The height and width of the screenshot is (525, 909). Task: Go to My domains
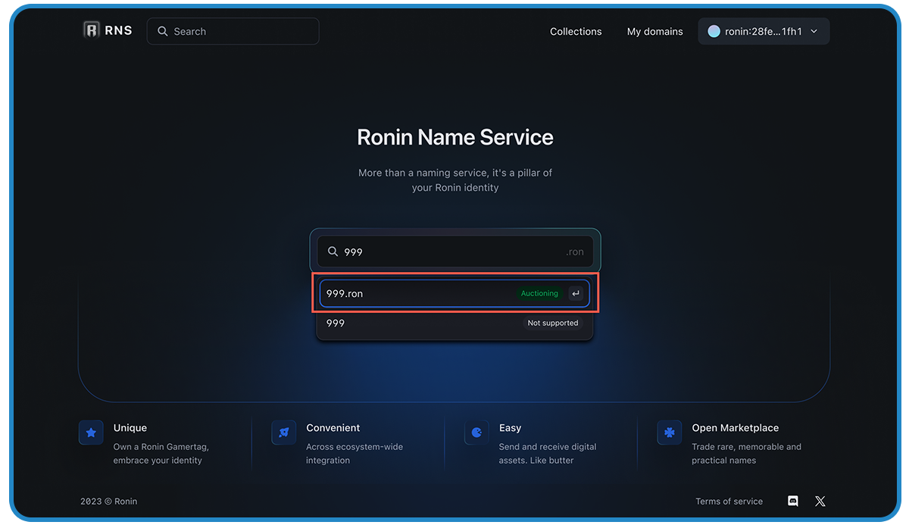[655, 31]
